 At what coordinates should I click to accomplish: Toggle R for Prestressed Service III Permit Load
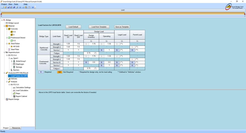[132, 63]
